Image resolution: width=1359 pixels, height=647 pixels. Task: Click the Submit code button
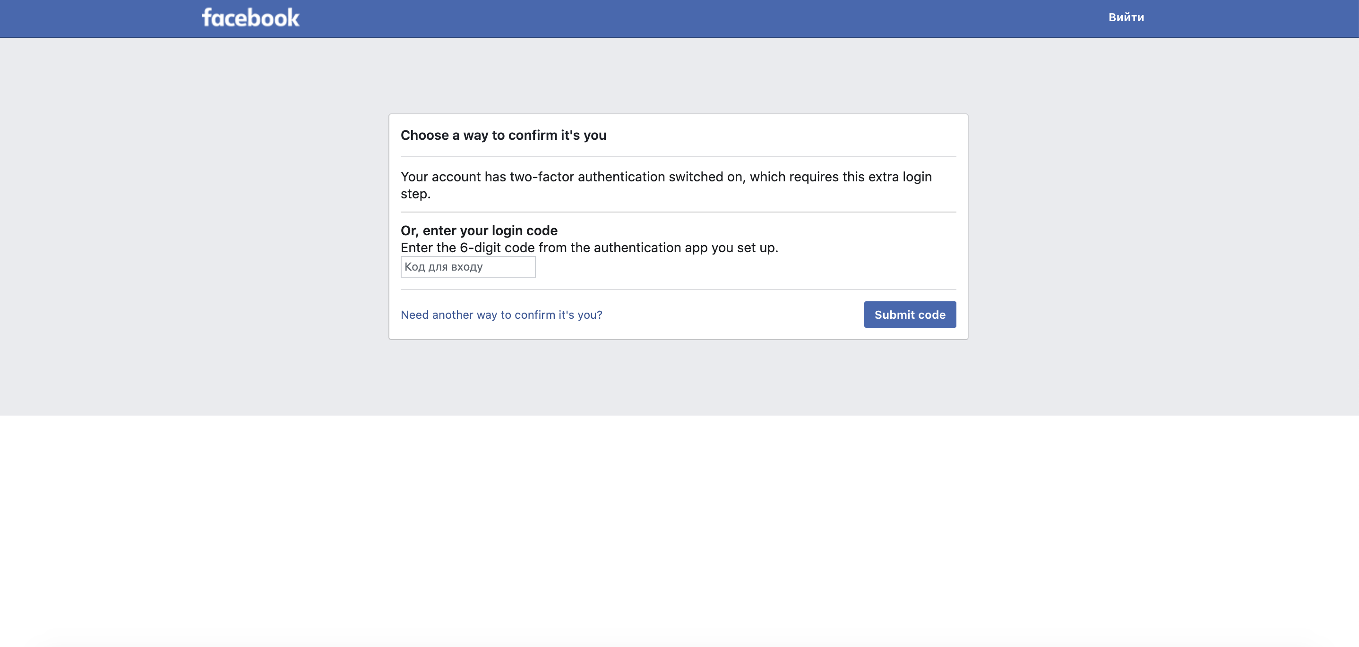[910, 314]
